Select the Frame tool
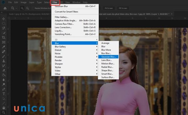Image resolution: width=188 pixels, height=115 pixels. click(3, 42)
